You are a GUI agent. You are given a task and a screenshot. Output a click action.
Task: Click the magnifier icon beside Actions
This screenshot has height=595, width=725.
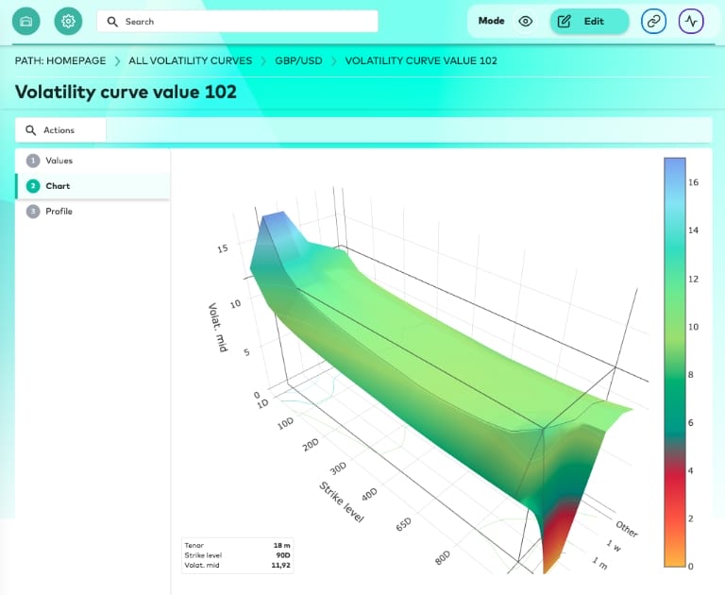pyautogui.click(x=31, y=130)
